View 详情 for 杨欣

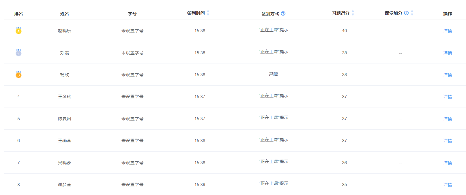coord(447,75)
